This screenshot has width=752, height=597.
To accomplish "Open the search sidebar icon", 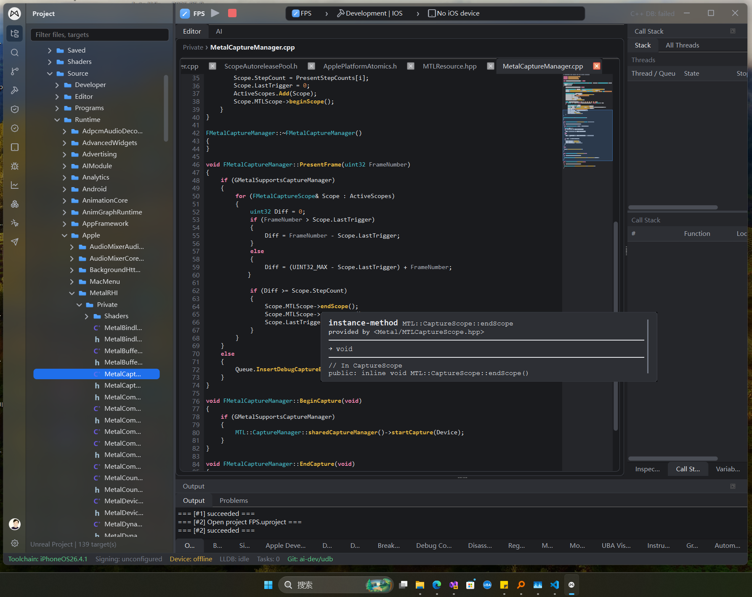I will pyautogui.click(x=15, y=53).
